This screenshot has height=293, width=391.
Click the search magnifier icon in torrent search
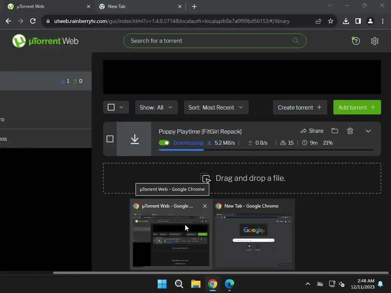296,40
